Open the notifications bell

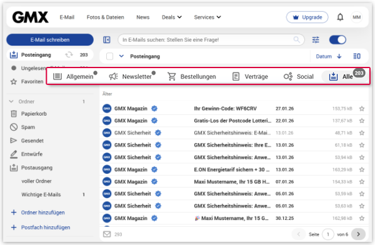pos(340,17)
